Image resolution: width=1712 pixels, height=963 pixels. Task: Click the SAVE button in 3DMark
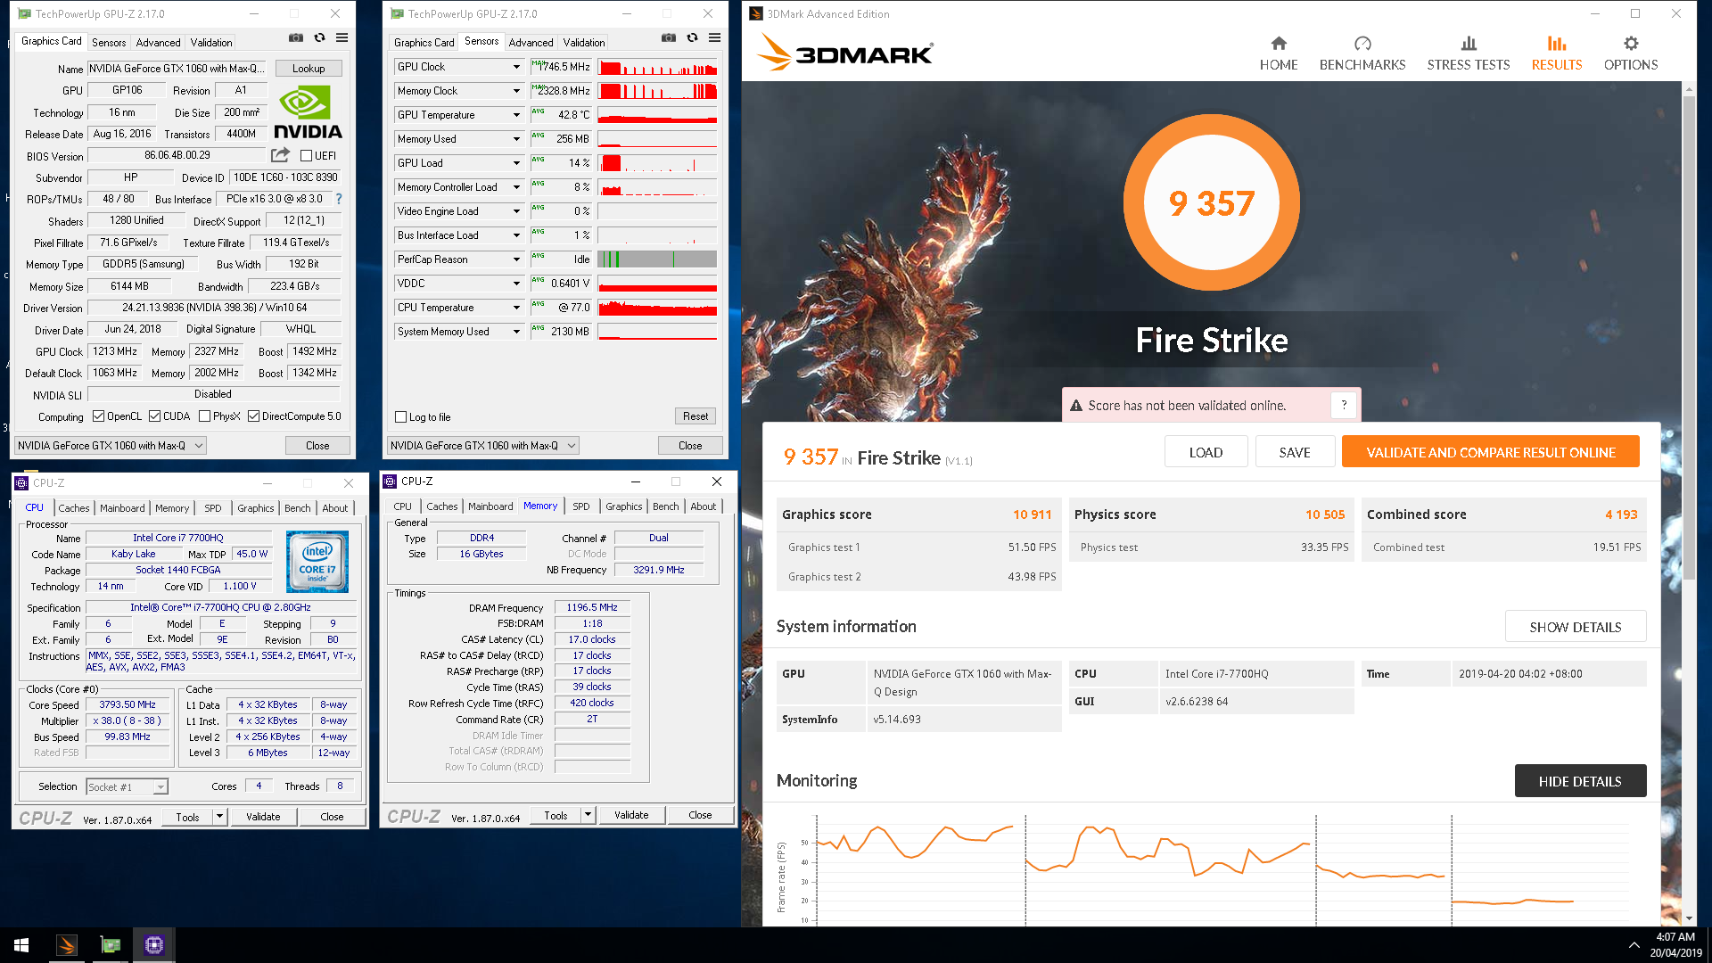click(x=1295, y=452)
